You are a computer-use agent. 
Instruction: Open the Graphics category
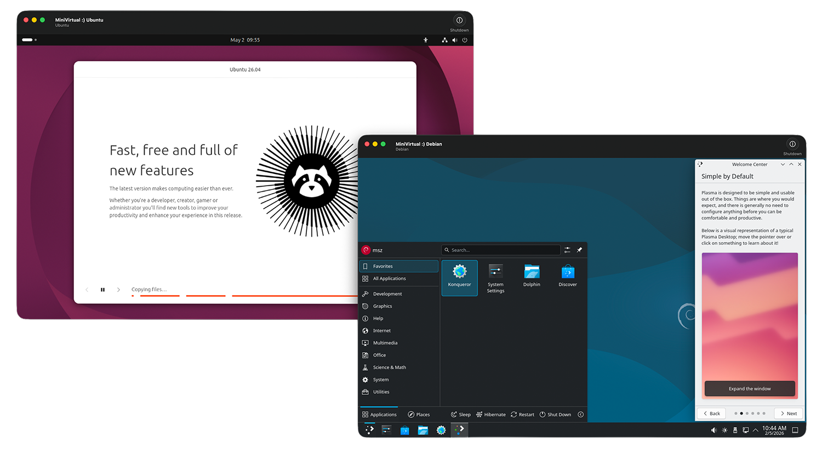[399, 306]
